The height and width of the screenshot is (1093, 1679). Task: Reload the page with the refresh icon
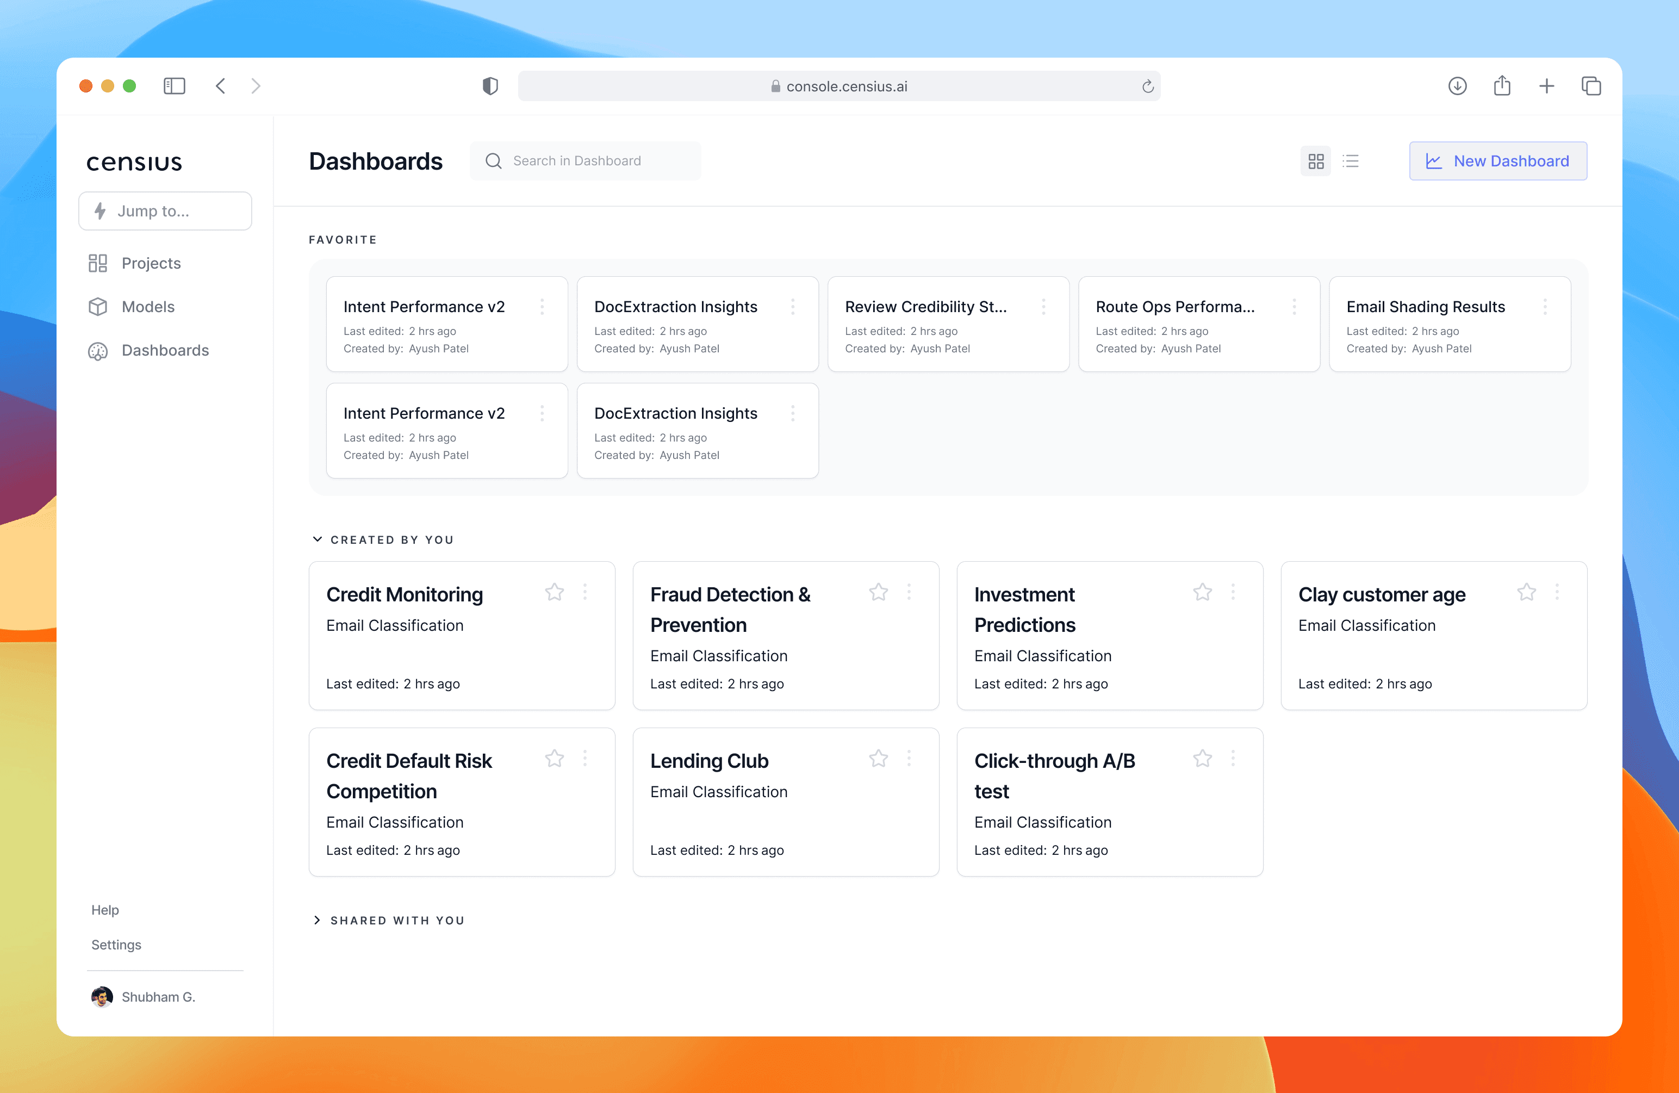pyautogui.click(x=1148, y=86)
